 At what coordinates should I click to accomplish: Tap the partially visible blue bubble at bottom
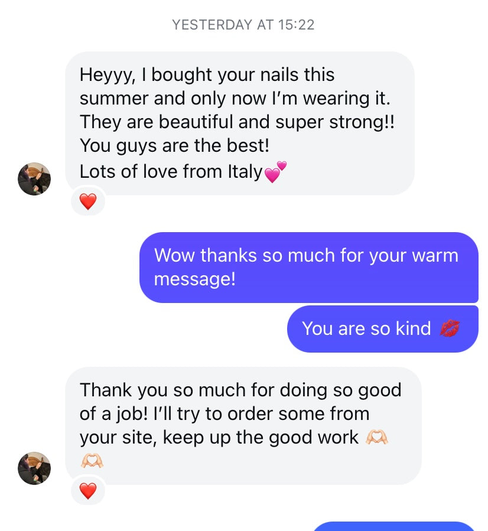click(394, 527)
